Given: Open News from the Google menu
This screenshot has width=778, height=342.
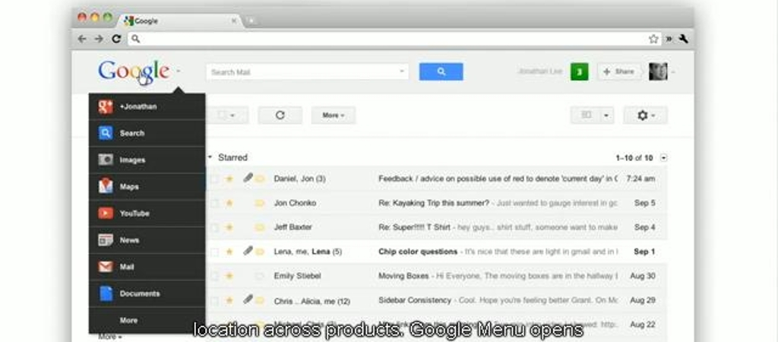Looking at the screenshot, I should 147,240.
